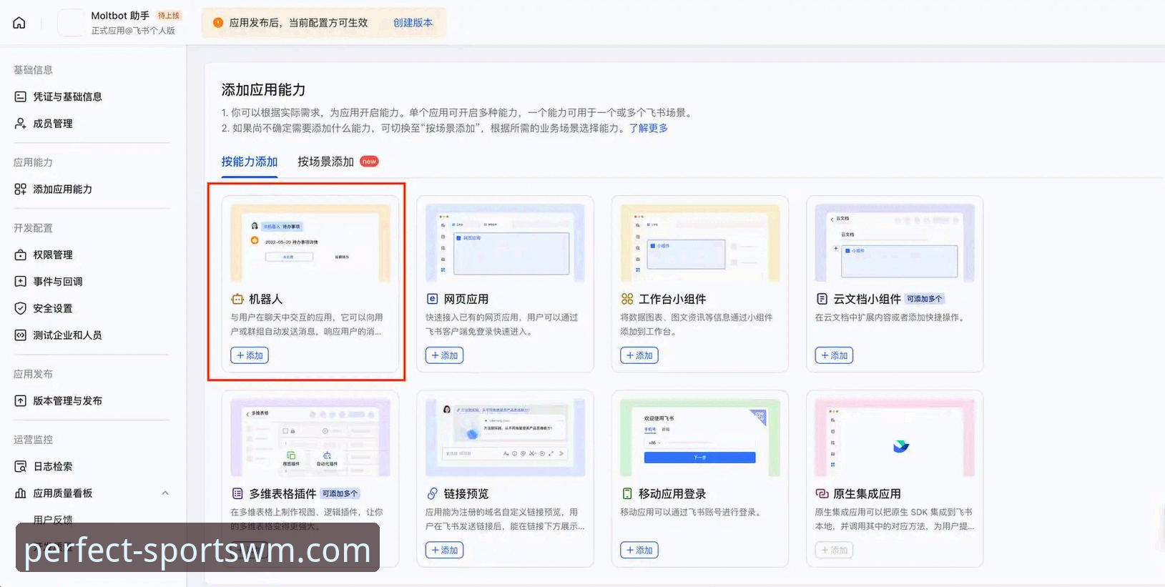Image resolution: width=1165 pixels, height=587 pixels.
Task: Click the 原生集成应用 icon
Action: [822, 493]
